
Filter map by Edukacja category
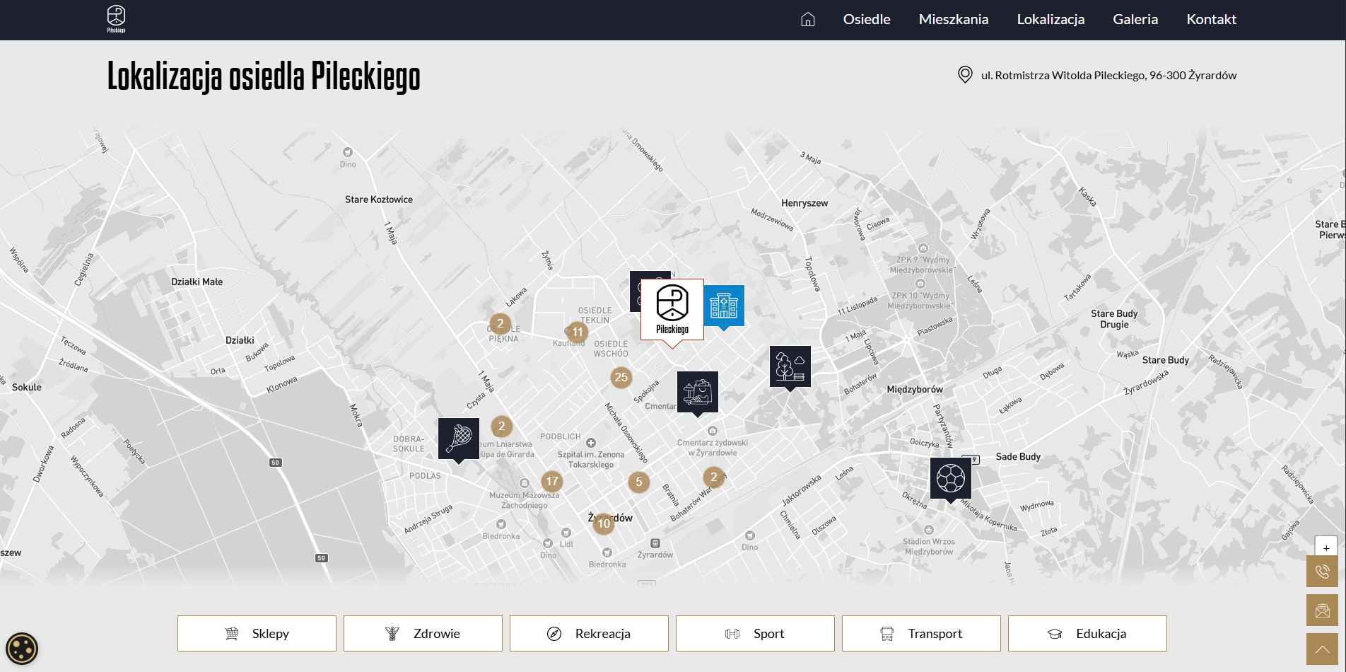point(1087,633)
